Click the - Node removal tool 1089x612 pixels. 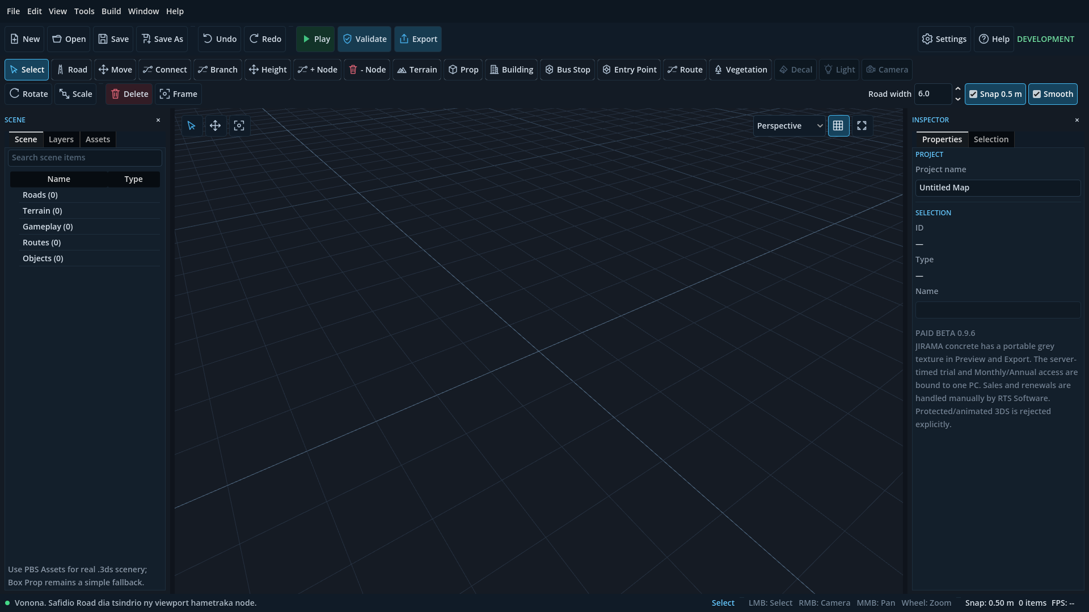click(367, 70)
